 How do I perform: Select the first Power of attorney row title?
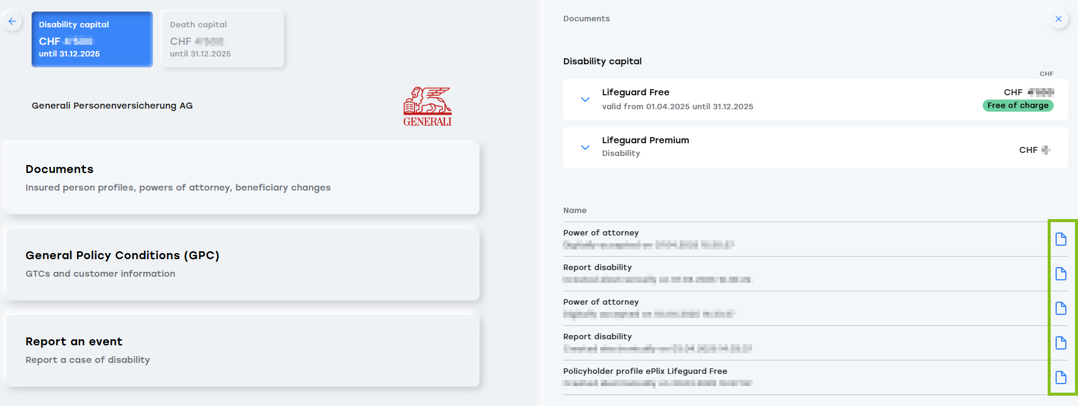[x=601, y=233]
